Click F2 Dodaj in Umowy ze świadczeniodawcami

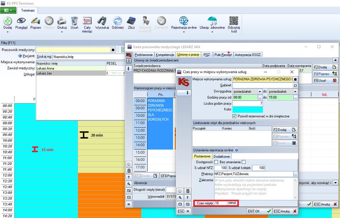pyautogui.click(x=325, y=67)
